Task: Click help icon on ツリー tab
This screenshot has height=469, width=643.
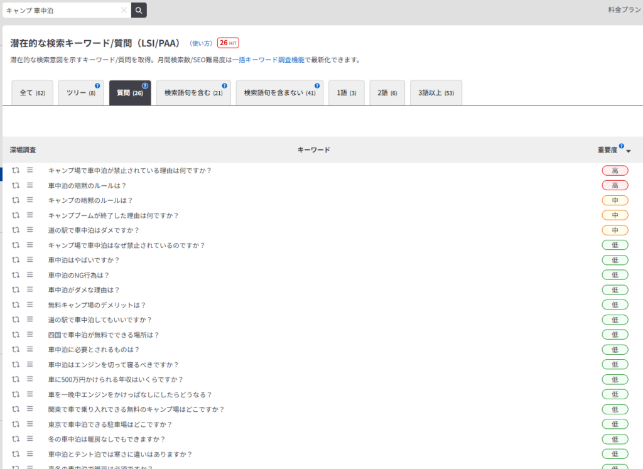Action: [x=97, y=86]
